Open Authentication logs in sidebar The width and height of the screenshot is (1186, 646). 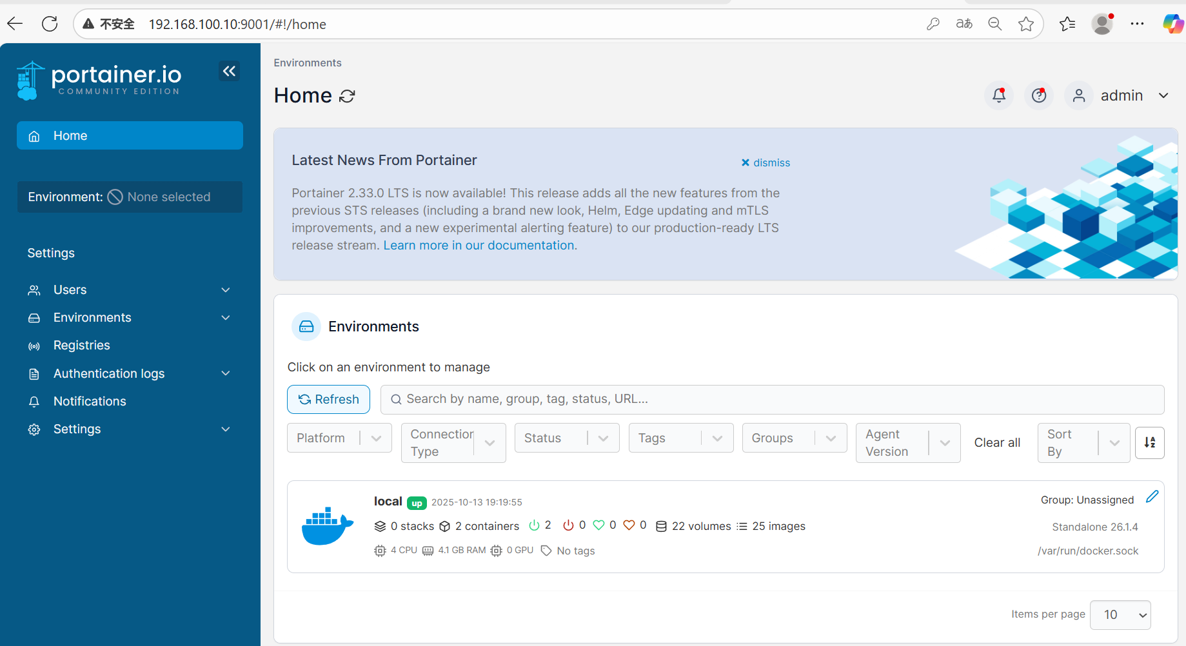pos(109,374)
